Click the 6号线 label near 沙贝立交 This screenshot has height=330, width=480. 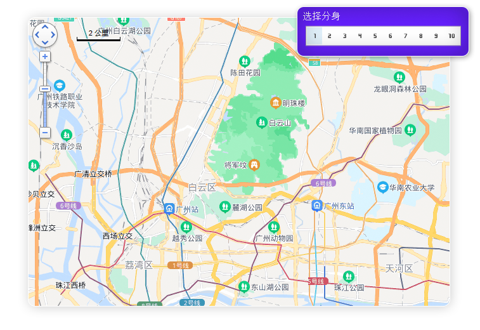click(68, 206)
